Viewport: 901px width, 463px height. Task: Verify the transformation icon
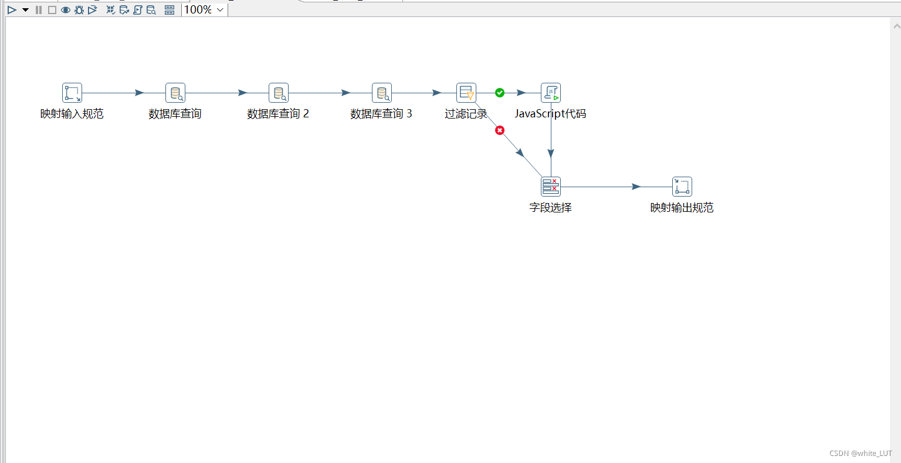110,10
